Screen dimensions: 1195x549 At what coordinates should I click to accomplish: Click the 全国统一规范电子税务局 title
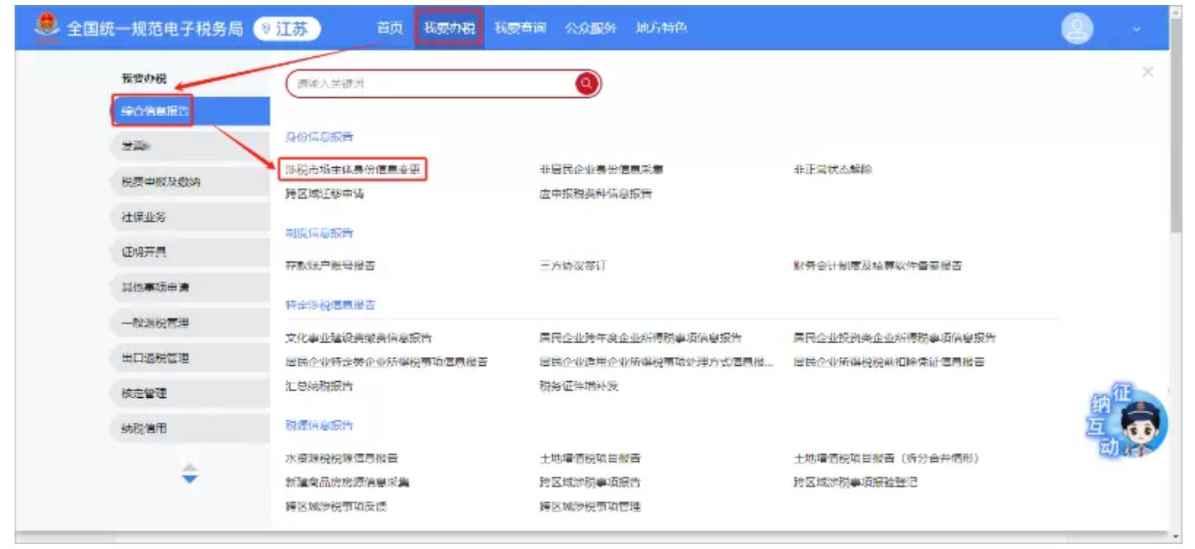[155, 28]
